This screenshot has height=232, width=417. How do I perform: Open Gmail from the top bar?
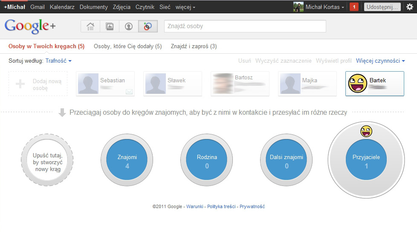point(38,7)
